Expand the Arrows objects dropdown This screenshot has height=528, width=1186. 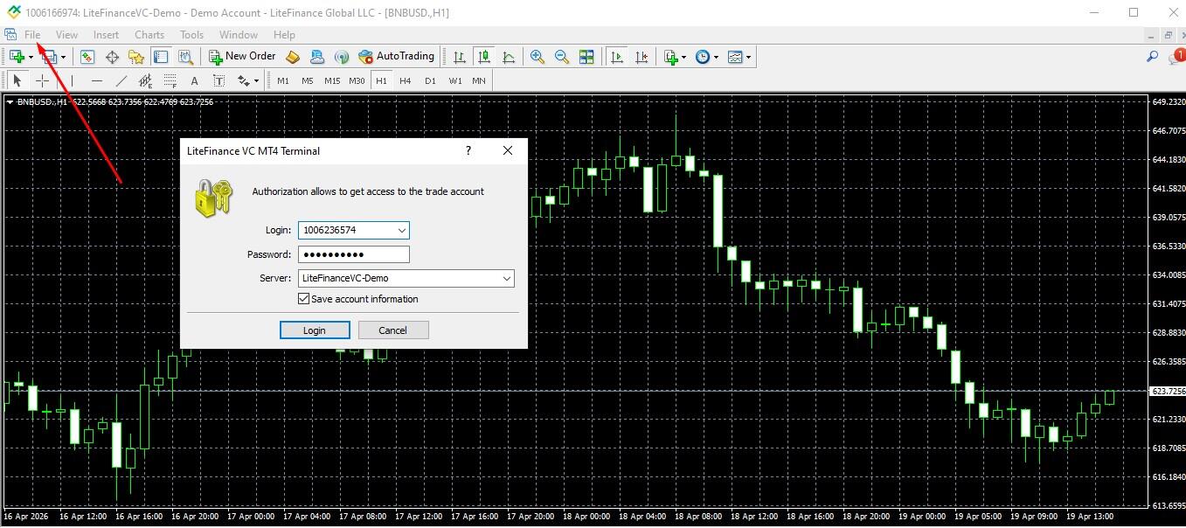[256, 80]
